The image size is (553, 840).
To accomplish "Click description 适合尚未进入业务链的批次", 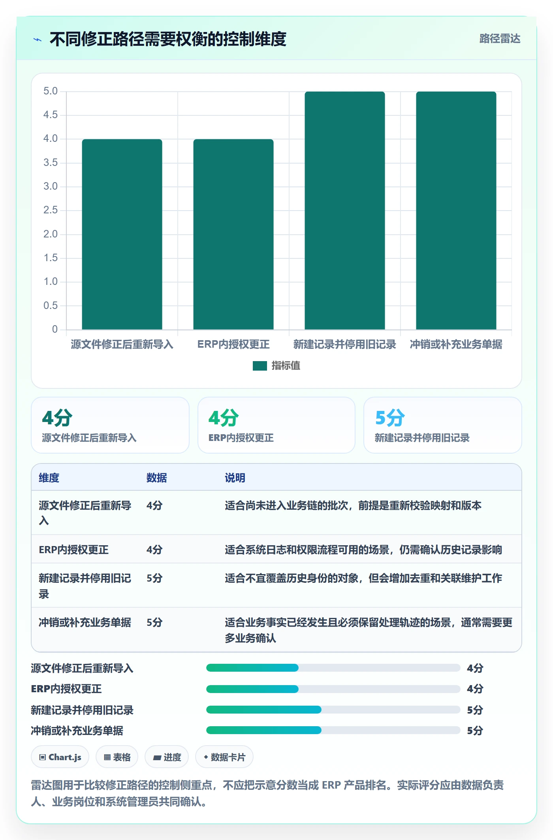I will point(353,505).
